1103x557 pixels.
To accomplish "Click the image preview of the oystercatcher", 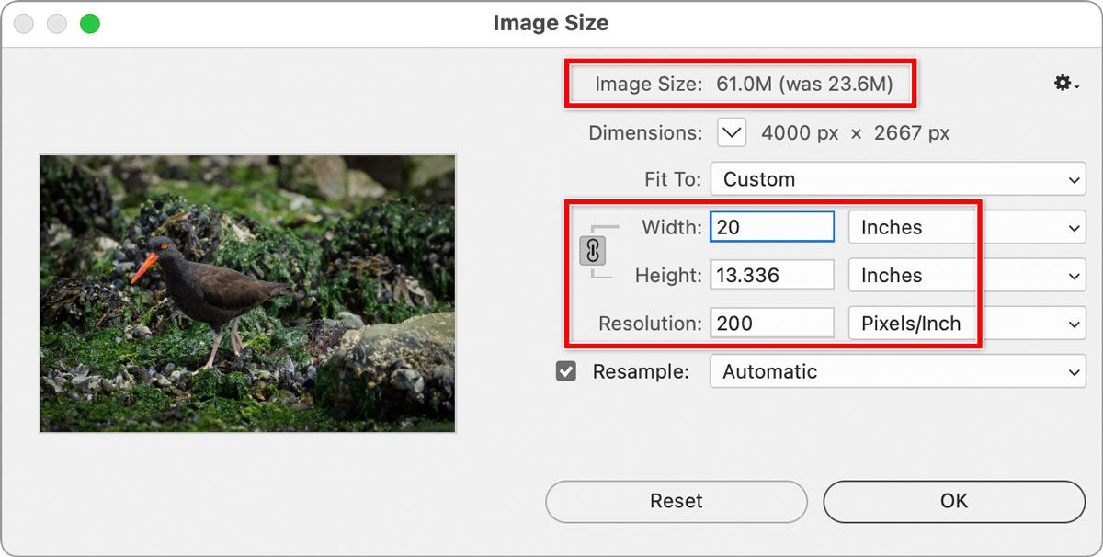I will point(246,294).
